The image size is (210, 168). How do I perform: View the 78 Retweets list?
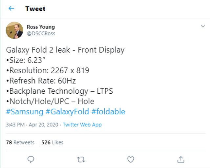tap(20, 142)
